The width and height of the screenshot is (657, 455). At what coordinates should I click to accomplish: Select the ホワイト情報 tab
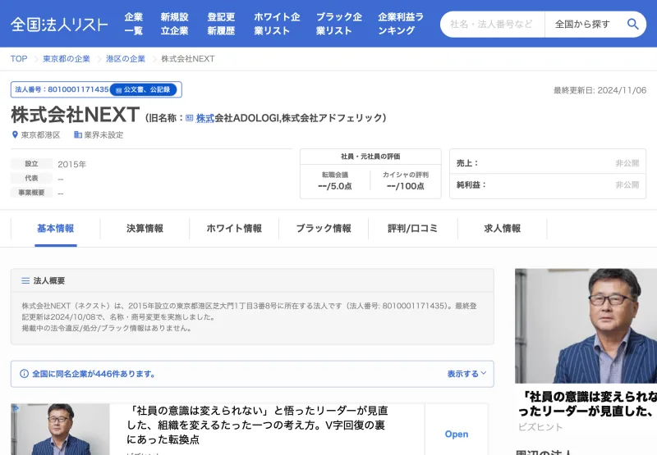point(234,229)
